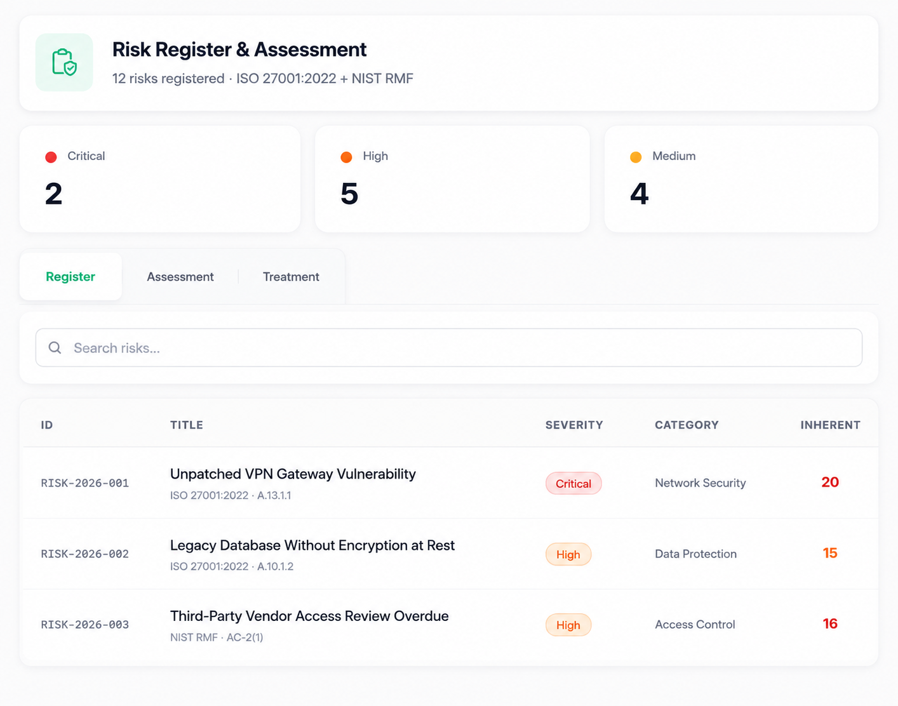Image resolution: width=898 pixels, height=706 pixels.
Task: Open Third-Party Vendor Access Review Overdue
Action: (309, 616)
